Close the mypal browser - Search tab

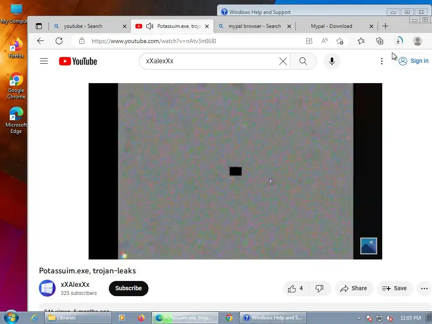pyautogui.click(x=289, y=27)
